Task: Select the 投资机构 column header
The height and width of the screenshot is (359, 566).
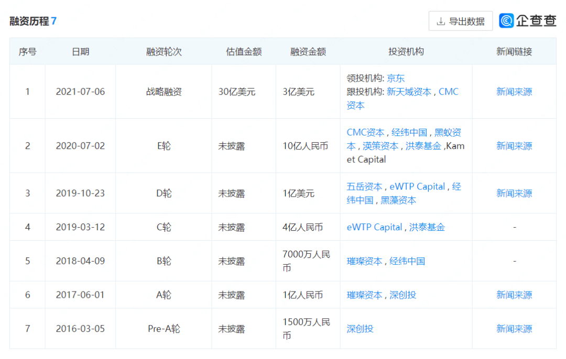Action: click(406, 51)
